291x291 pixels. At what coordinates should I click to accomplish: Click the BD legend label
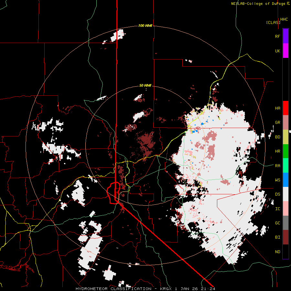277,137
